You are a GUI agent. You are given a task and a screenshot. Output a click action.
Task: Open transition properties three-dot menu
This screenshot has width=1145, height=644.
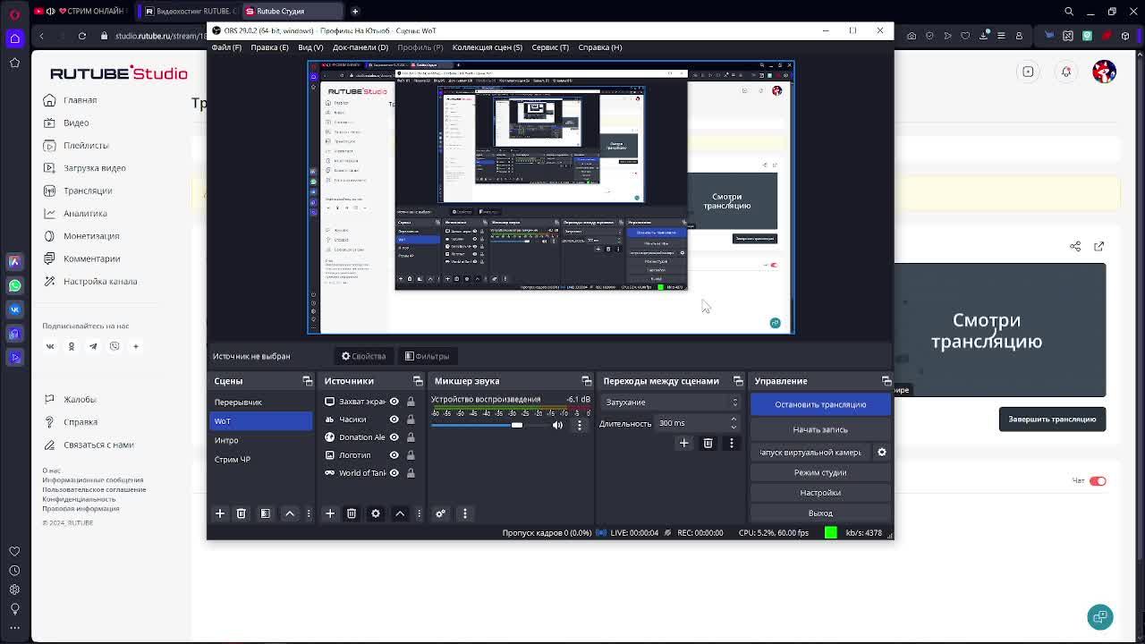(732, 443)
